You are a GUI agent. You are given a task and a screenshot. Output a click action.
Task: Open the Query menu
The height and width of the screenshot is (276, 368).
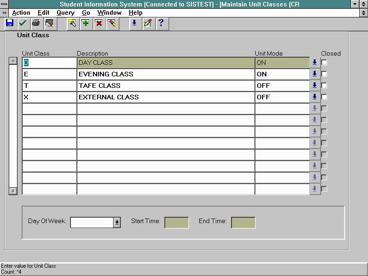65,13
